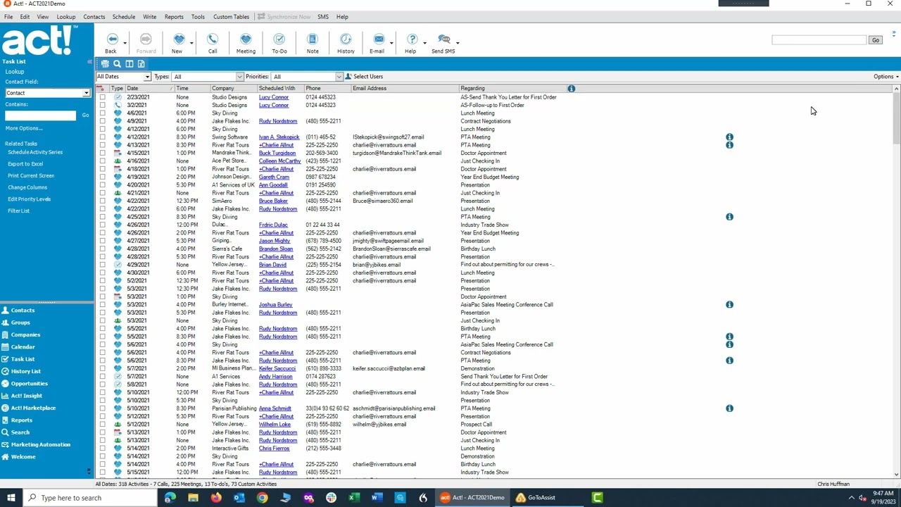This screenshot has height=507, width=901.
Task: Open the Lookup menu
Action: tap(65, 17)
